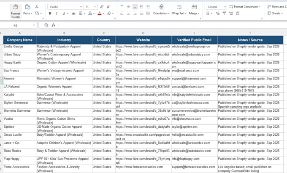Decrease decimal places

coord(238,14)
